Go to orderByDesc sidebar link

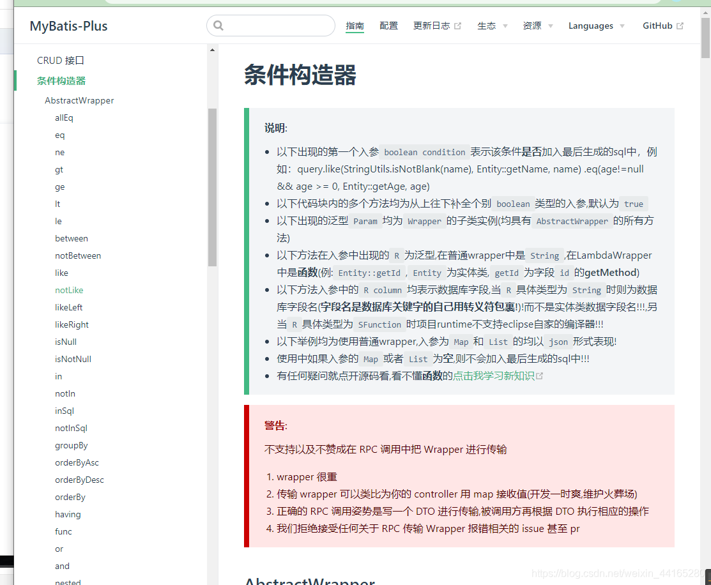click(x=79, y=480)
